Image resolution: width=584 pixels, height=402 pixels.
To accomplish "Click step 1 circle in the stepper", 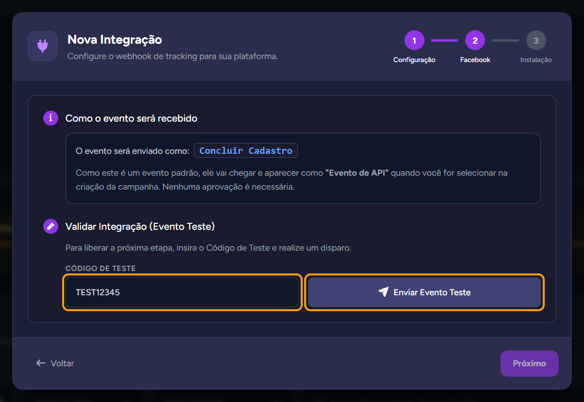I will [414, 40].
